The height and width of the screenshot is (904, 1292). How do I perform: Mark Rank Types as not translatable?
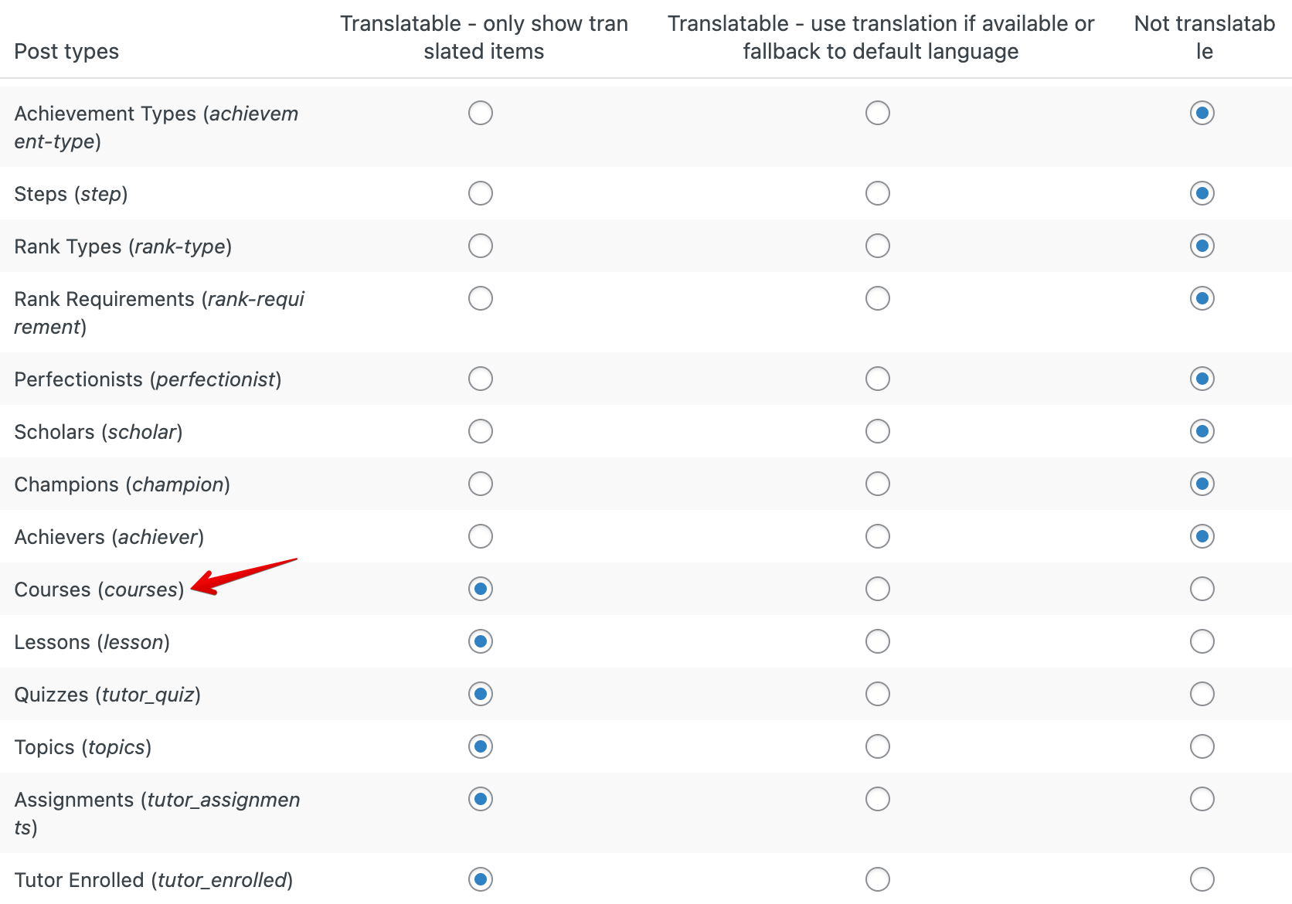click(x=1202, y=246)
